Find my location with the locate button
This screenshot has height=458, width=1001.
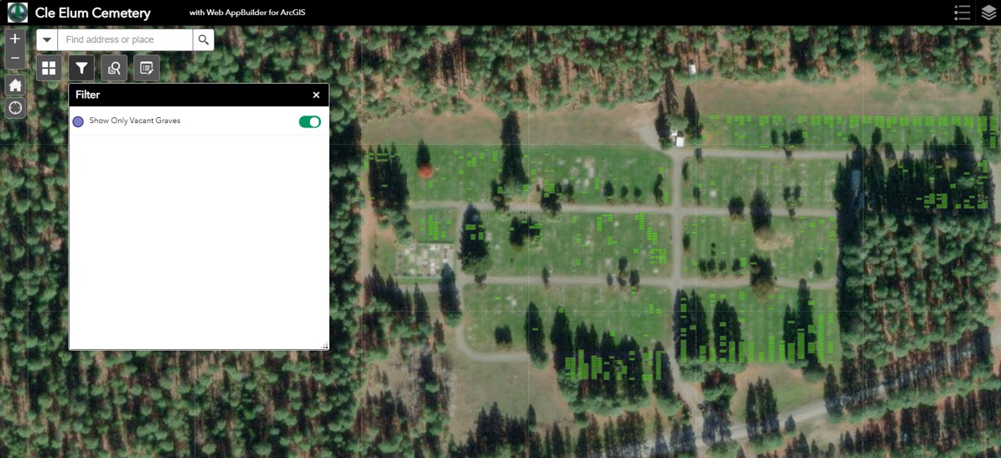(15, 108)
